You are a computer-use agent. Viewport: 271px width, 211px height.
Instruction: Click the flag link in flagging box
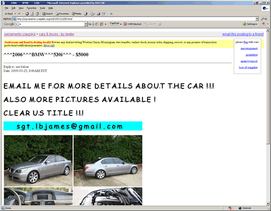(x=246, y=42)
